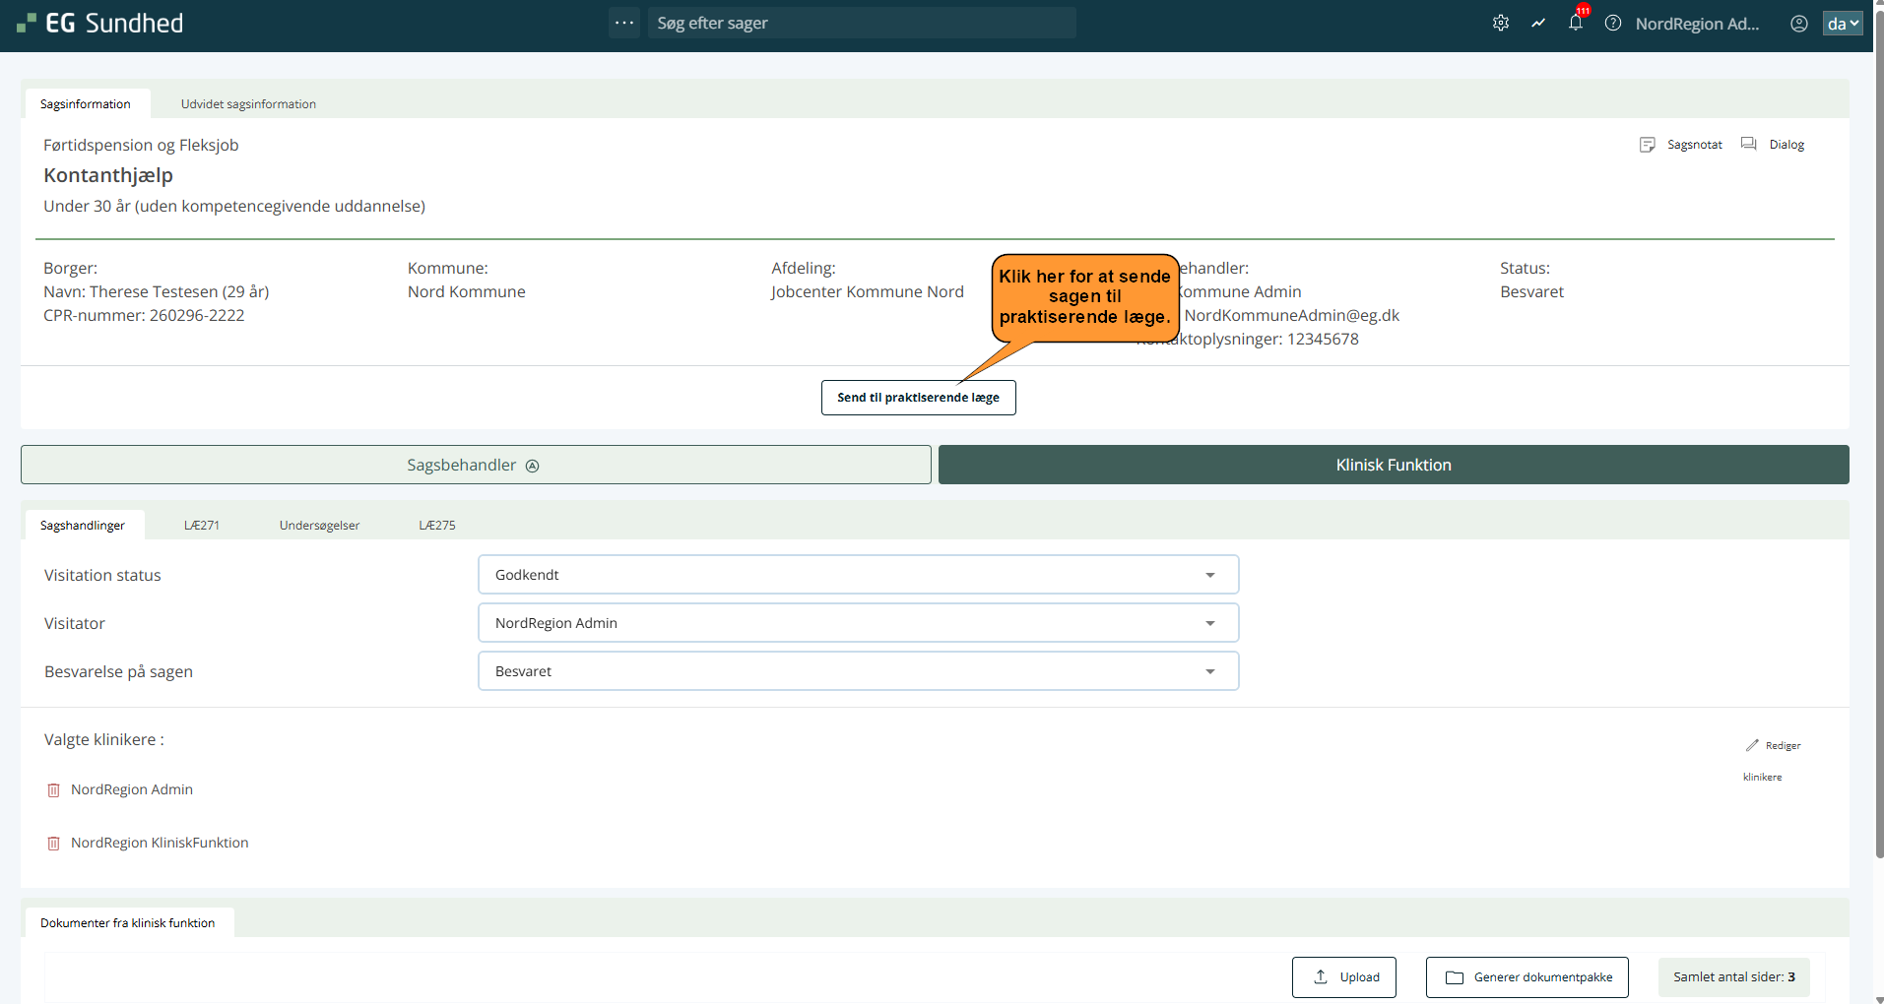The height and width of the screenshot is (1004, 1884).
Task: Click the Generer dokumentpakke button
Action: 1527,977
